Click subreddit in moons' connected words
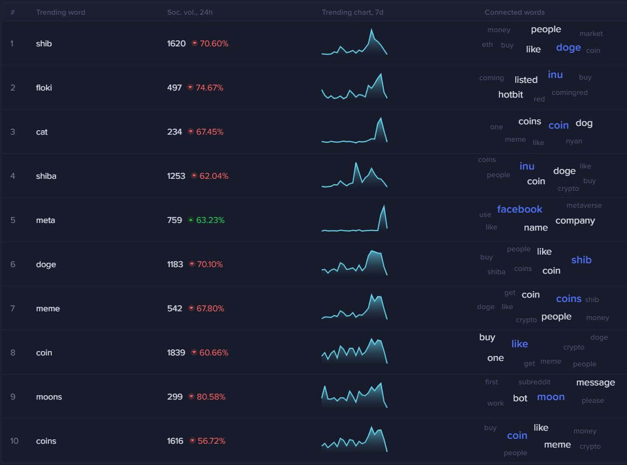 pyautogui.click(x=534, y=382)
